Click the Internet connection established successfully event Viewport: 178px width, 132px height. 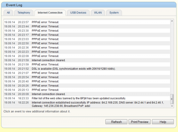87,104
